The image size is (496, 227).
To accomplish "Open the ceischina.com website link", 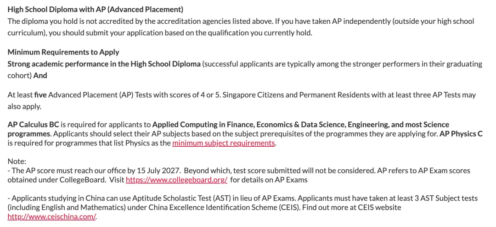I will (x=51, y=217).
